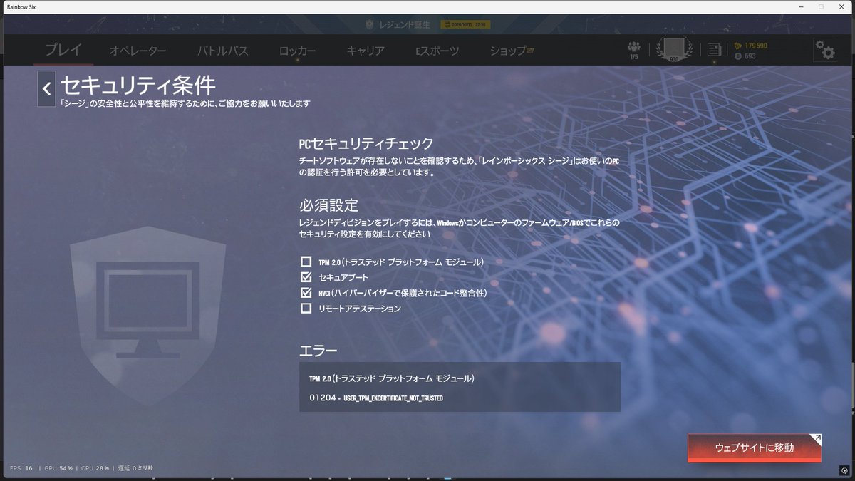855x481 pixels.
Task: Toggle the リモートアテステーション checkbox
Action: click(x=306, y=309)
